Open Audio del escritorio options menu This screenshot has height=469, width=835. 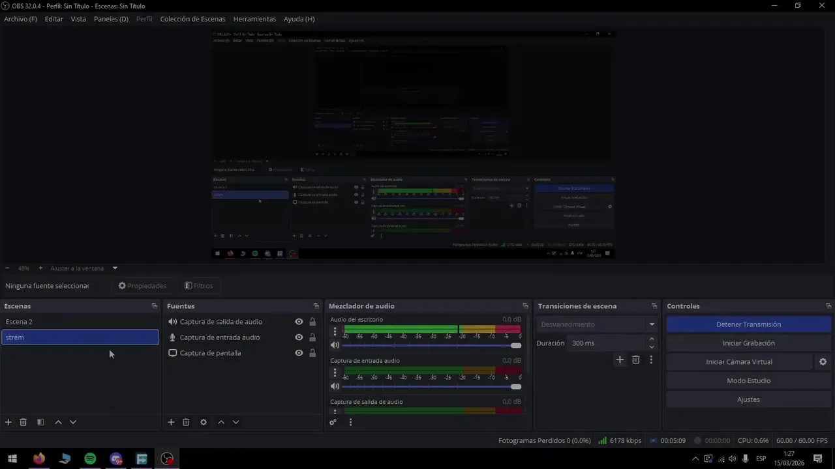click(x=335, y=332)
